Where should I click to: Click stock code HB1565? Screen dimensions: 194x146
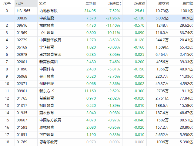[24, 11]
